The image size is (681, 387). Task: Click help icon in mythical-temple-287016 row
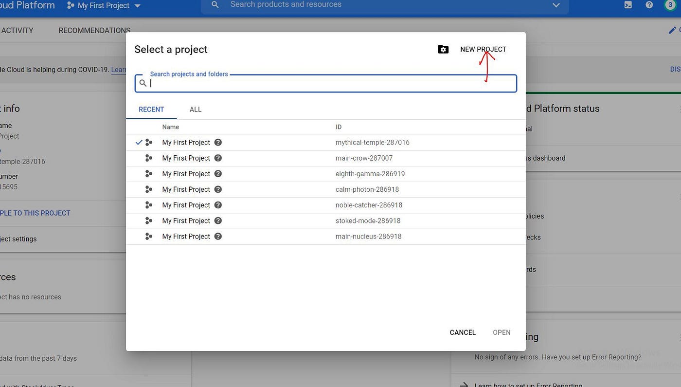click(218, 143)
